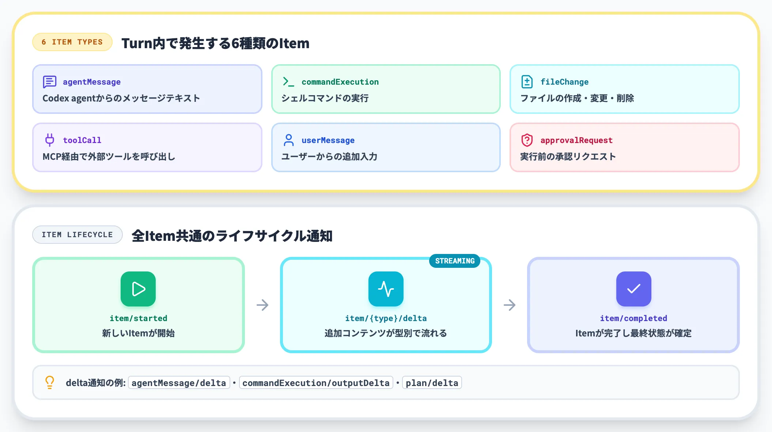The height and width of the screenshot is (432, 772).
Task: Click the text ユーザーからの追加入力
Action: [329, 157]
